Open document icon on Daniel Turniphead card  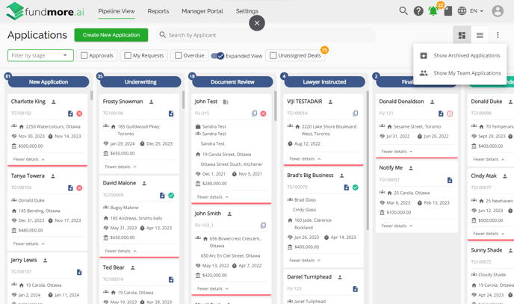coord(356,289)
